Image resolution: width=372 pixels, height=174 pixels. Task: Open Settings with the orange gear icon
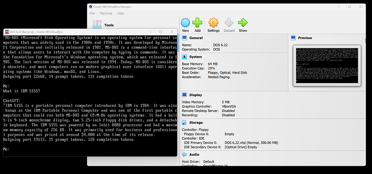click(x=213, y=23)
